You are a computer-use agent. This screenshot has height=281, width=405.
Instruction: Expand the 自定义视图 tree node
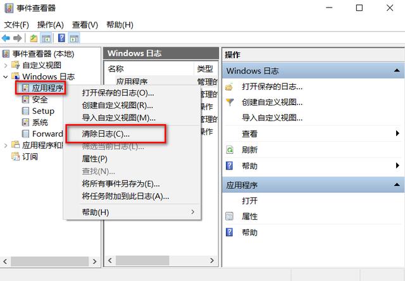coord(6,65)
